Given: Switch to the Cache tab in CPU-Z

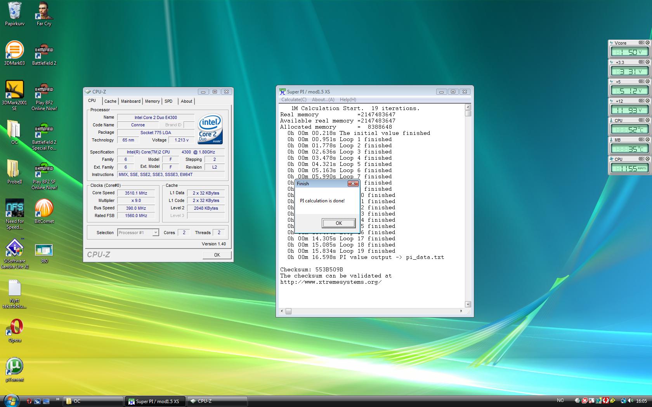Looking at the screenshot, I should tap(110, 101).
